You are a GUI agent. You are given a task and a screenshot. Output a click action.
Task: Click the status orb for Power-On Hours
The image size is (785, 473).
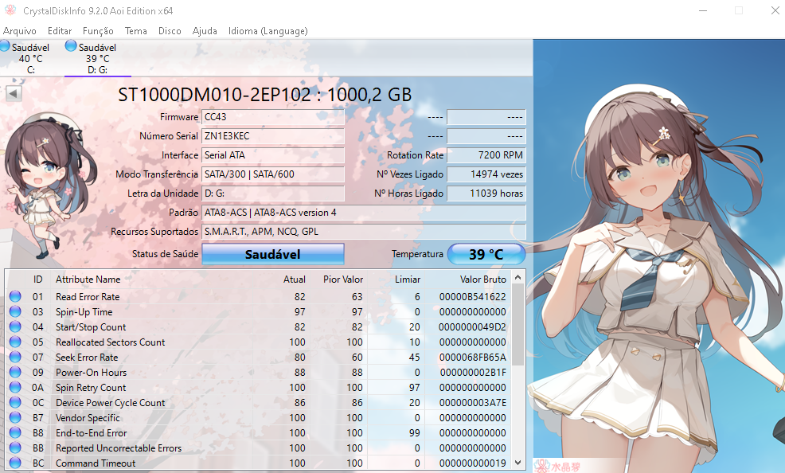point(15,372)
